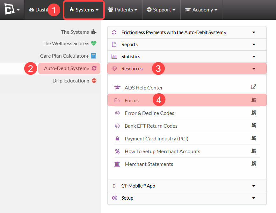The image size is (276, 213).
Task: Open Error & Decline Codes link
Action: [x=149, y=113]
